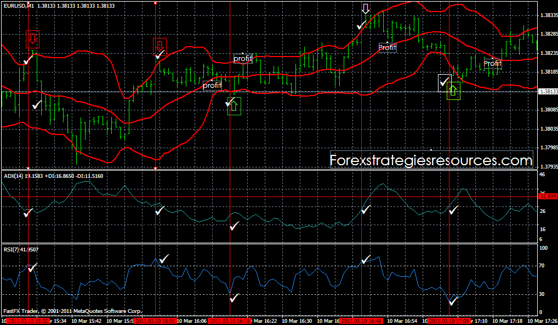Select the 2011.03.10 16:18 vertical line time label
Screen dimensions: 558x325
(230, 321)
